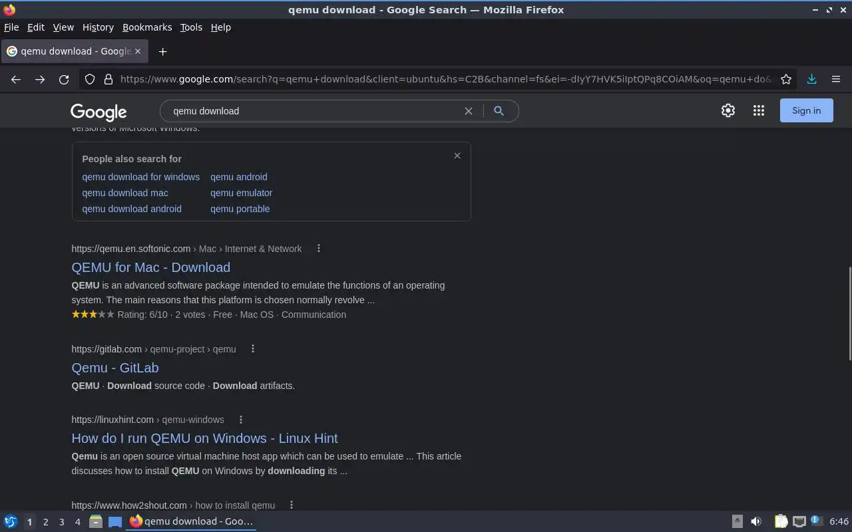Viewport: 852px width, 532px height.
Task: Search qemu download for windows suggestion
Action: (141, 177)
